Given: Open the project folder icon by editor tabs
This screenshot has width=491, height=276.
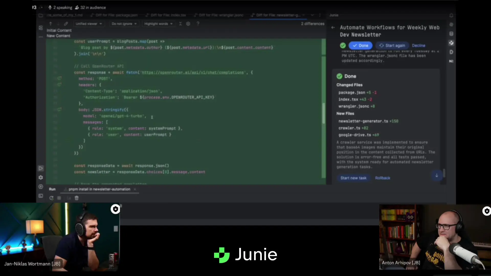Looking at the screenshot, I should (x=41, y=15).
